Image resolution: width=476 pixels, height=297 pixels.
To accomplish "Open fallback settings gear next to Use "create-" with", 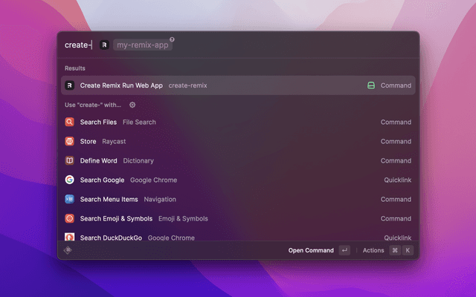I will (132, 105).
